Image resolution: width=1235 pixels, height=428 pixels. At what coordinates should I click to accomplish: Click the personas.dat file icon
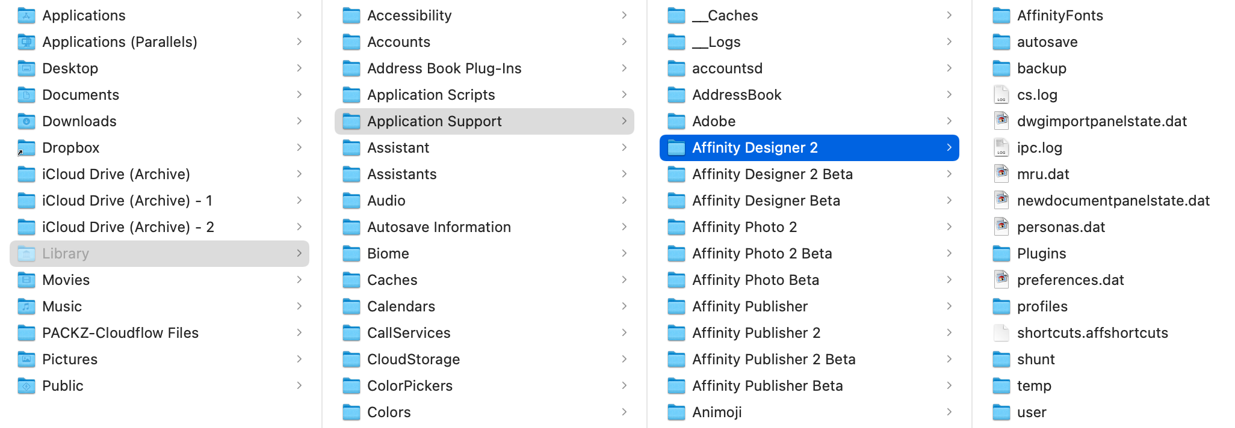[x=1001, y=227]
